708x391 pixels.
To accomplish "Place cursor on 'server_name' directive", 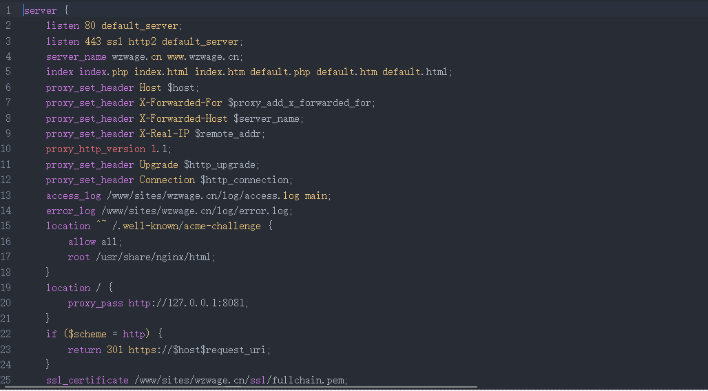I will (x=76, y=57).
